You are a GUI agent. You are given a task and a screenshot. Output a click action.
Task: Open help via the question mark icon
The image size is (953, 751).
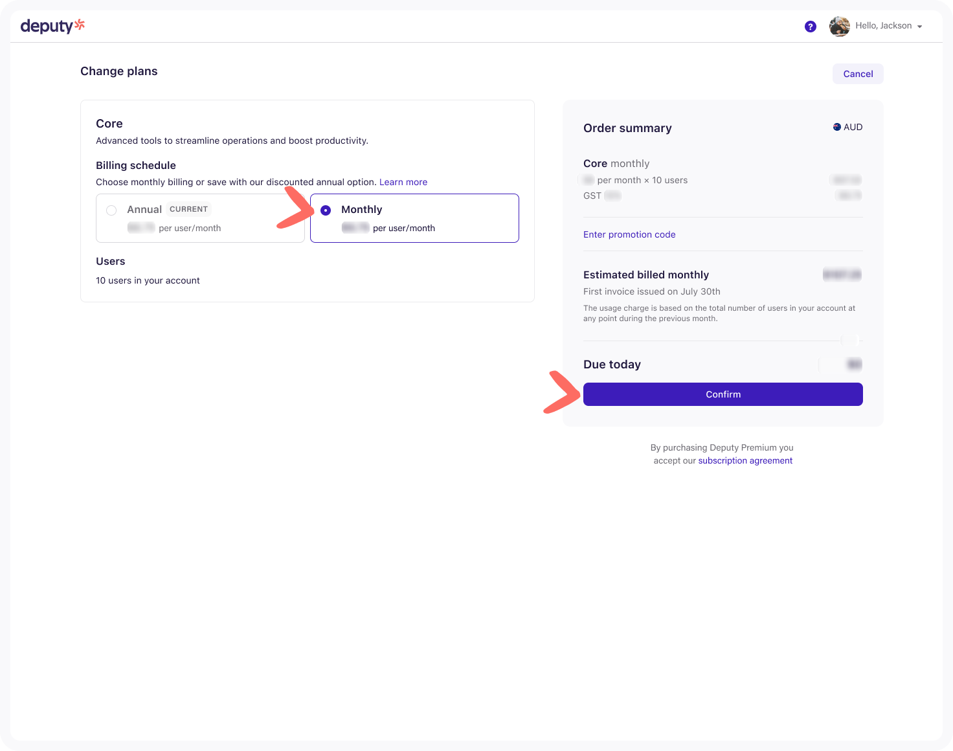tap(810, 27)
